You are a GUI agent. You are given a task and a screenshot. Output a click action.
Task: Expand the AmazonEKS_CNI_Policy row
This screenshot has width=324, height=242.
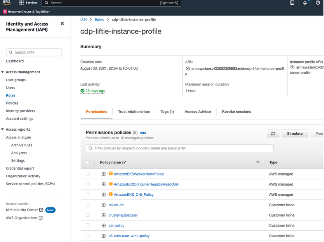pyautogui.click(x=104, y=195)
